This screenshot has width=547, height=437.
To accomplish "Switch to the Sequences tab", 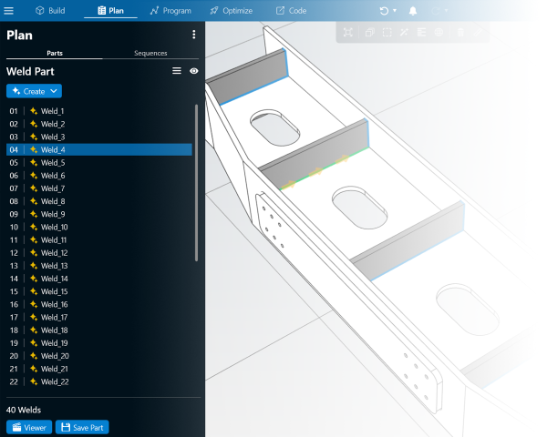I will (x=150, y=53).
